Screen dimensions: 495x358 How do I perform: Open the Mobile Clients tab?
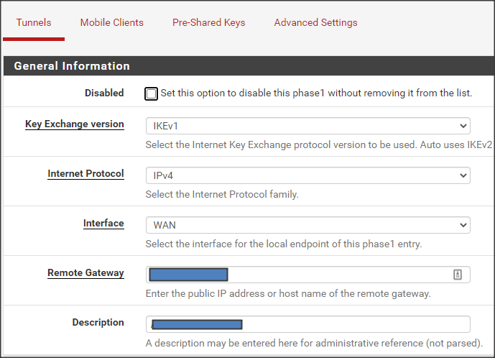point(111,22)
